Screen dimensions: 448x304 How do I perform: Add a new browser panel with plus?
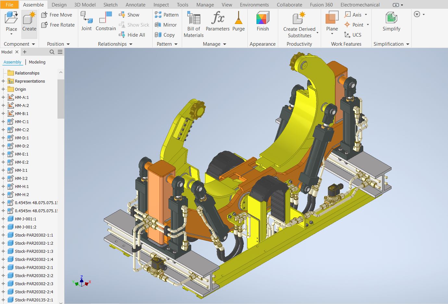click(25, 52)
